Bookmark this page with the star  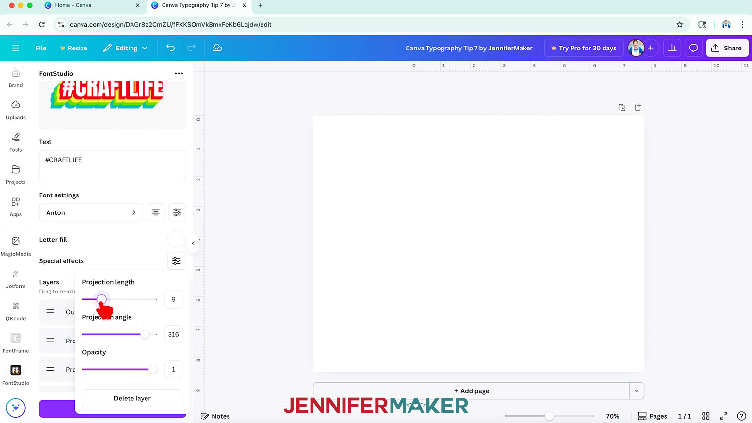point(679,24)
